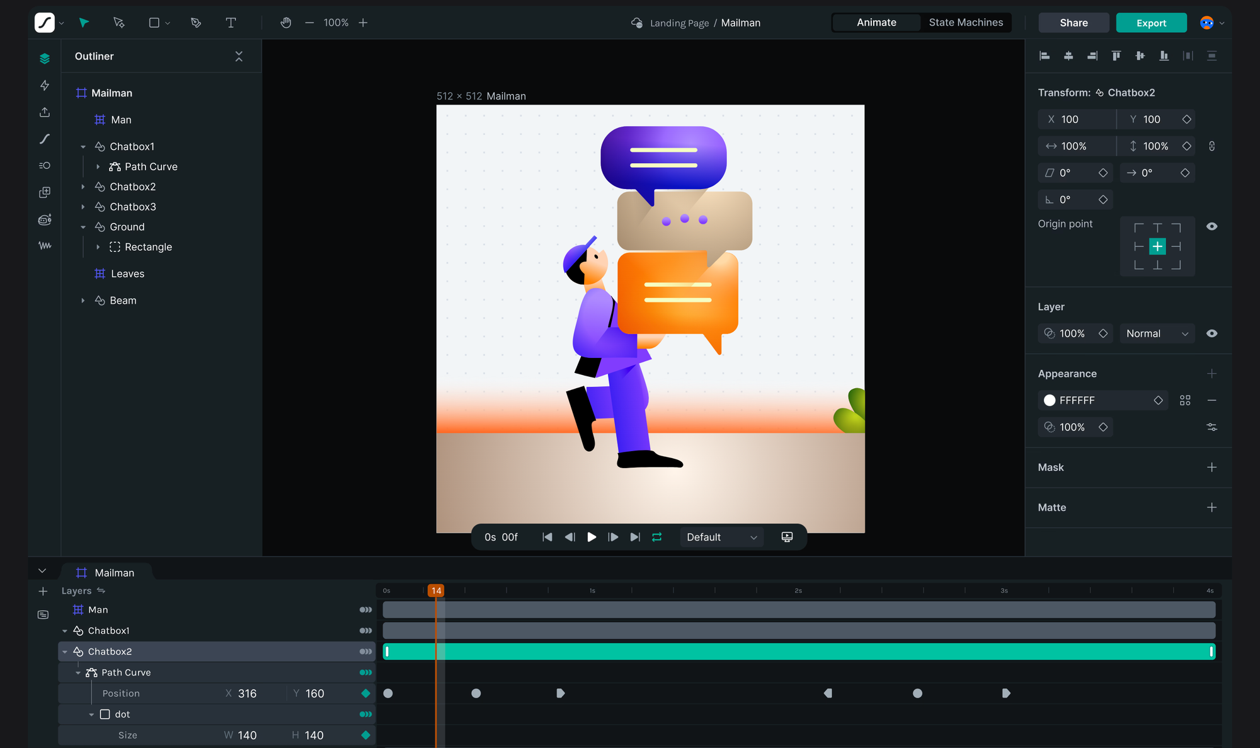1260x748 pixels.
Task: Click the Share button
Action: (1074, 22)
